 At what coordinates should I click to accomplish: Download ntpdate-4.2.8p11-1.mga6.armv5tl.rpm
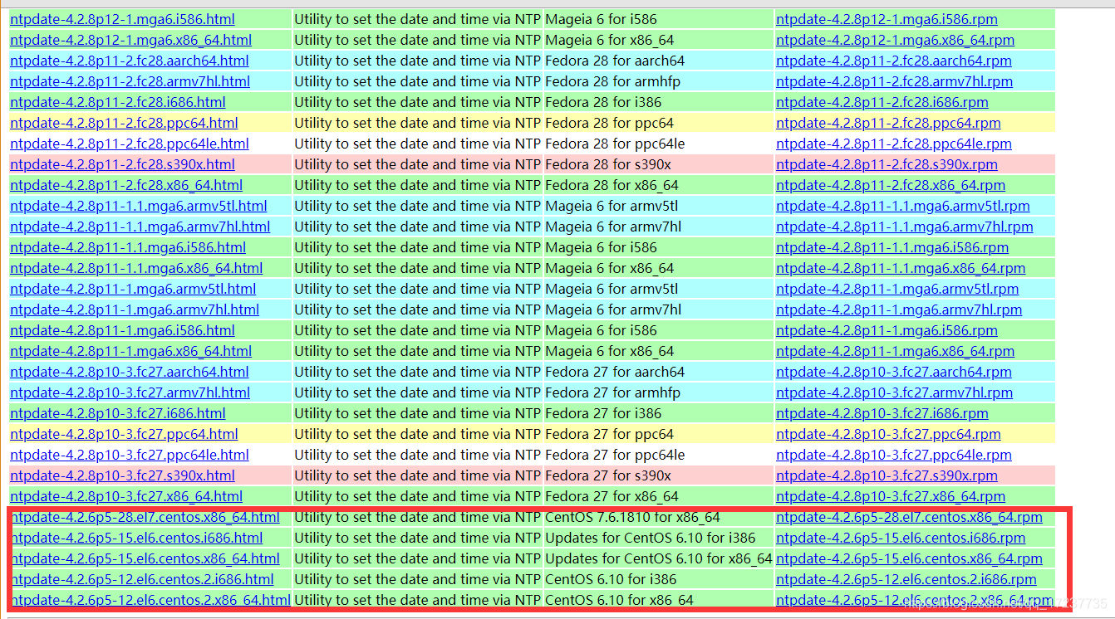click(897, 289)
